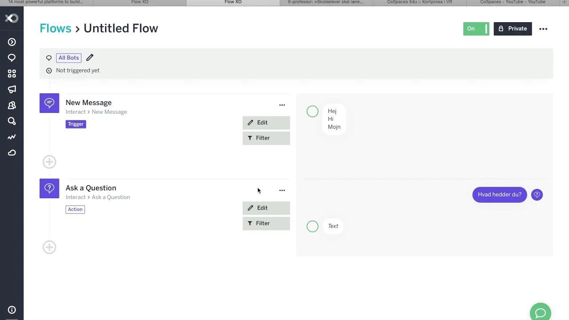Open the Search magnifier sidebar icon
Viewport: 569px width, 320px height.
click(x=12, y=121)
